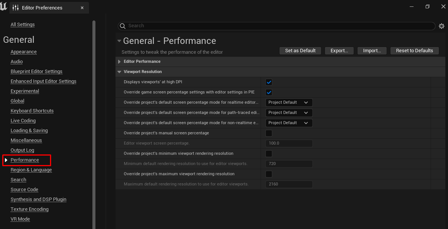This screenshot has width=448, height=229.
Task: Click the Set as Default button
Action: 300,51
